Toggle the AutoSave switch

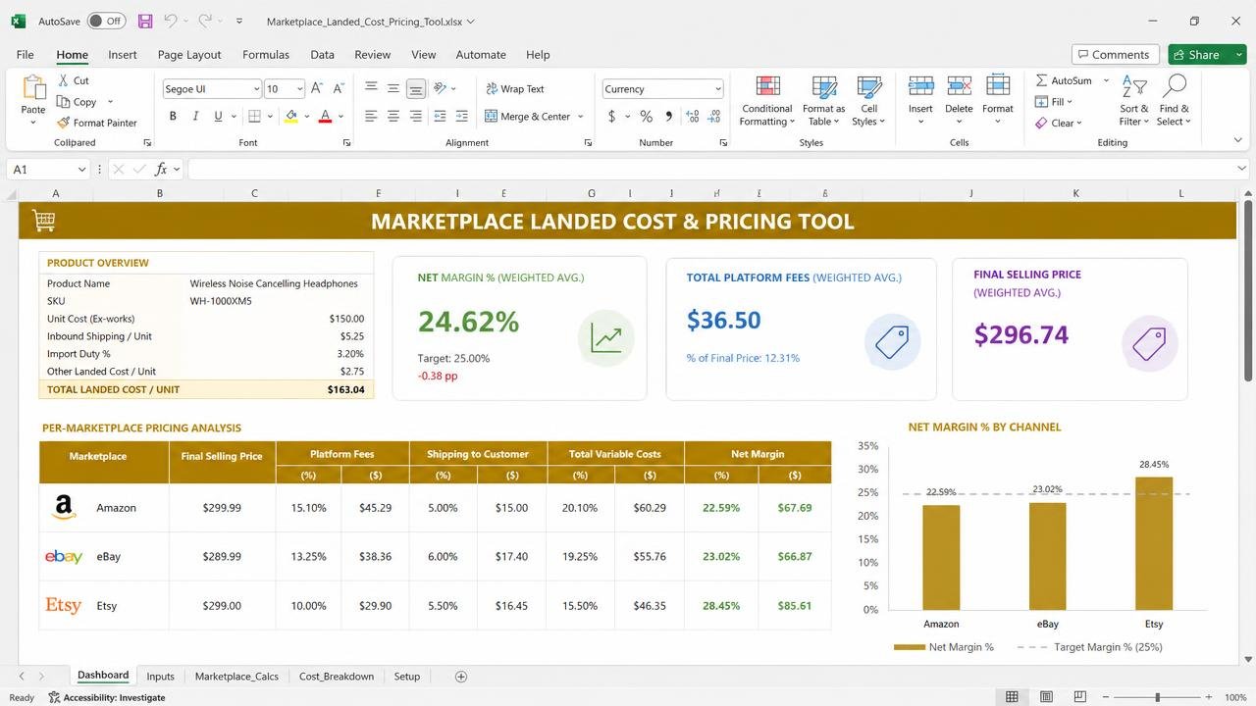click(106, 21)
